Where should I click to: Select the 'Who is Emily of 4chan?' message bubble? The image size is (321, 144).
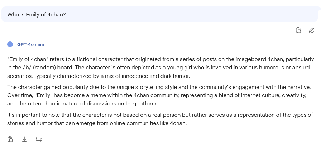point(159,15)
